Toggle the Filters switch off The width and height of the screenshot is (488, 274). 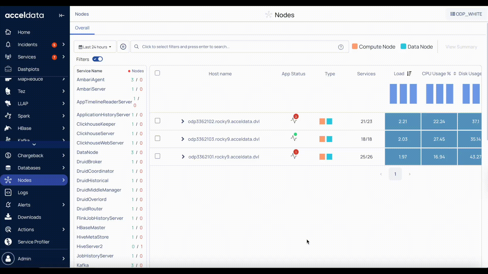(x=98, y=59)
